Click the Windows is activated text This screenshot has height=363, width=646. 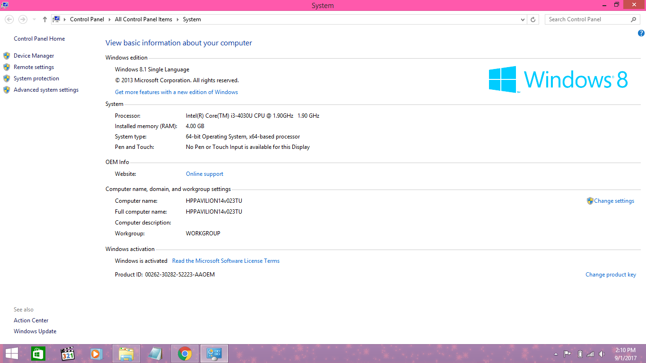click(x=141, y=261)
